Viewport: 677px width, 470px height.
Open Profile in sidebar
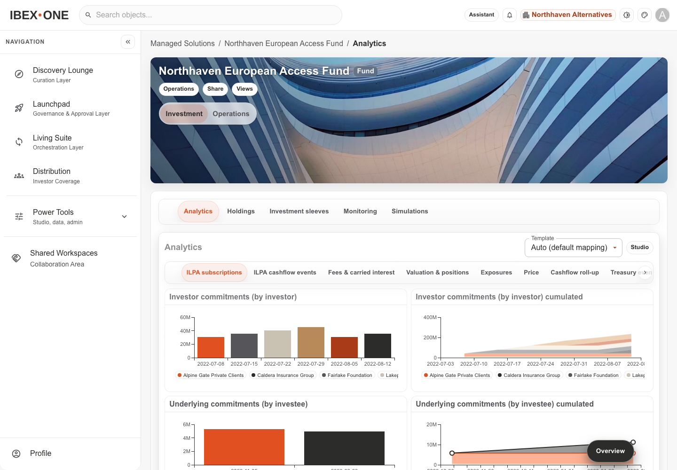(x=71, y=454)
